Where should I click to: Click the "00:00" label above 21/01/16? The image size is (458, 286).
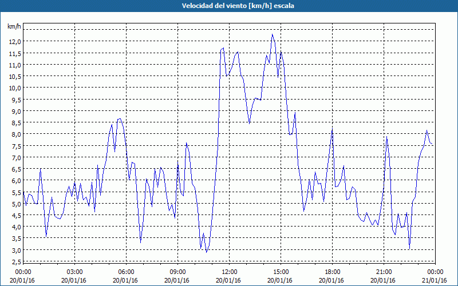435,272
